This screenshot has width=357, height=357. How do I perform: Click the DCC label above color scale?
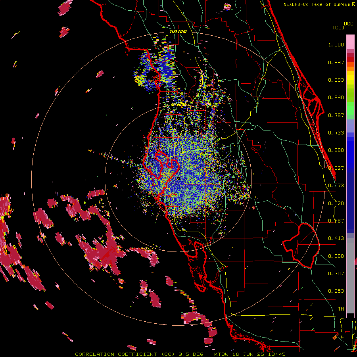point(348,24)
